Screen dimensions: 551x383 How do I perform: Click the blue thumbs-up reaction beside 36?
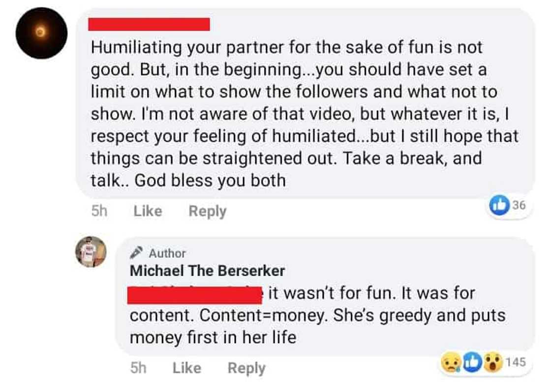coord(499,206)
